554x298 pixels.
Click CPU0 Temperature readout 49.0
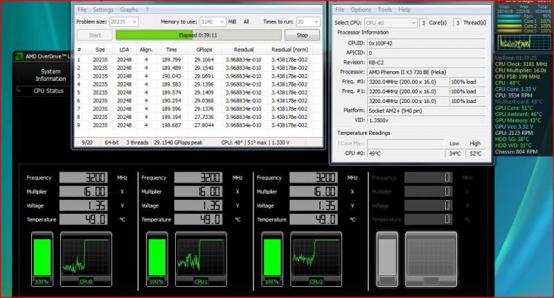83,219
